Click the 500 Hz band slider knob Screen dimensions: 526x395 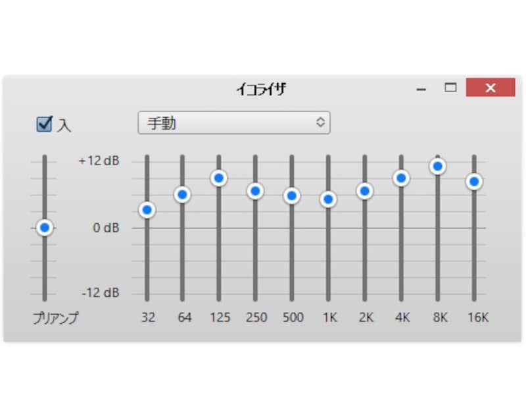tap(293, 196)
